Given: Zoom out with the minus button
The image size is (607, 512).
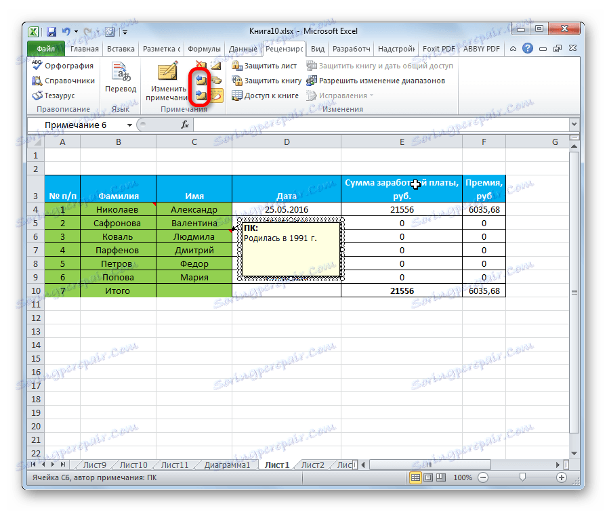Looking at the screenshot, I should (x=483, y=477).
